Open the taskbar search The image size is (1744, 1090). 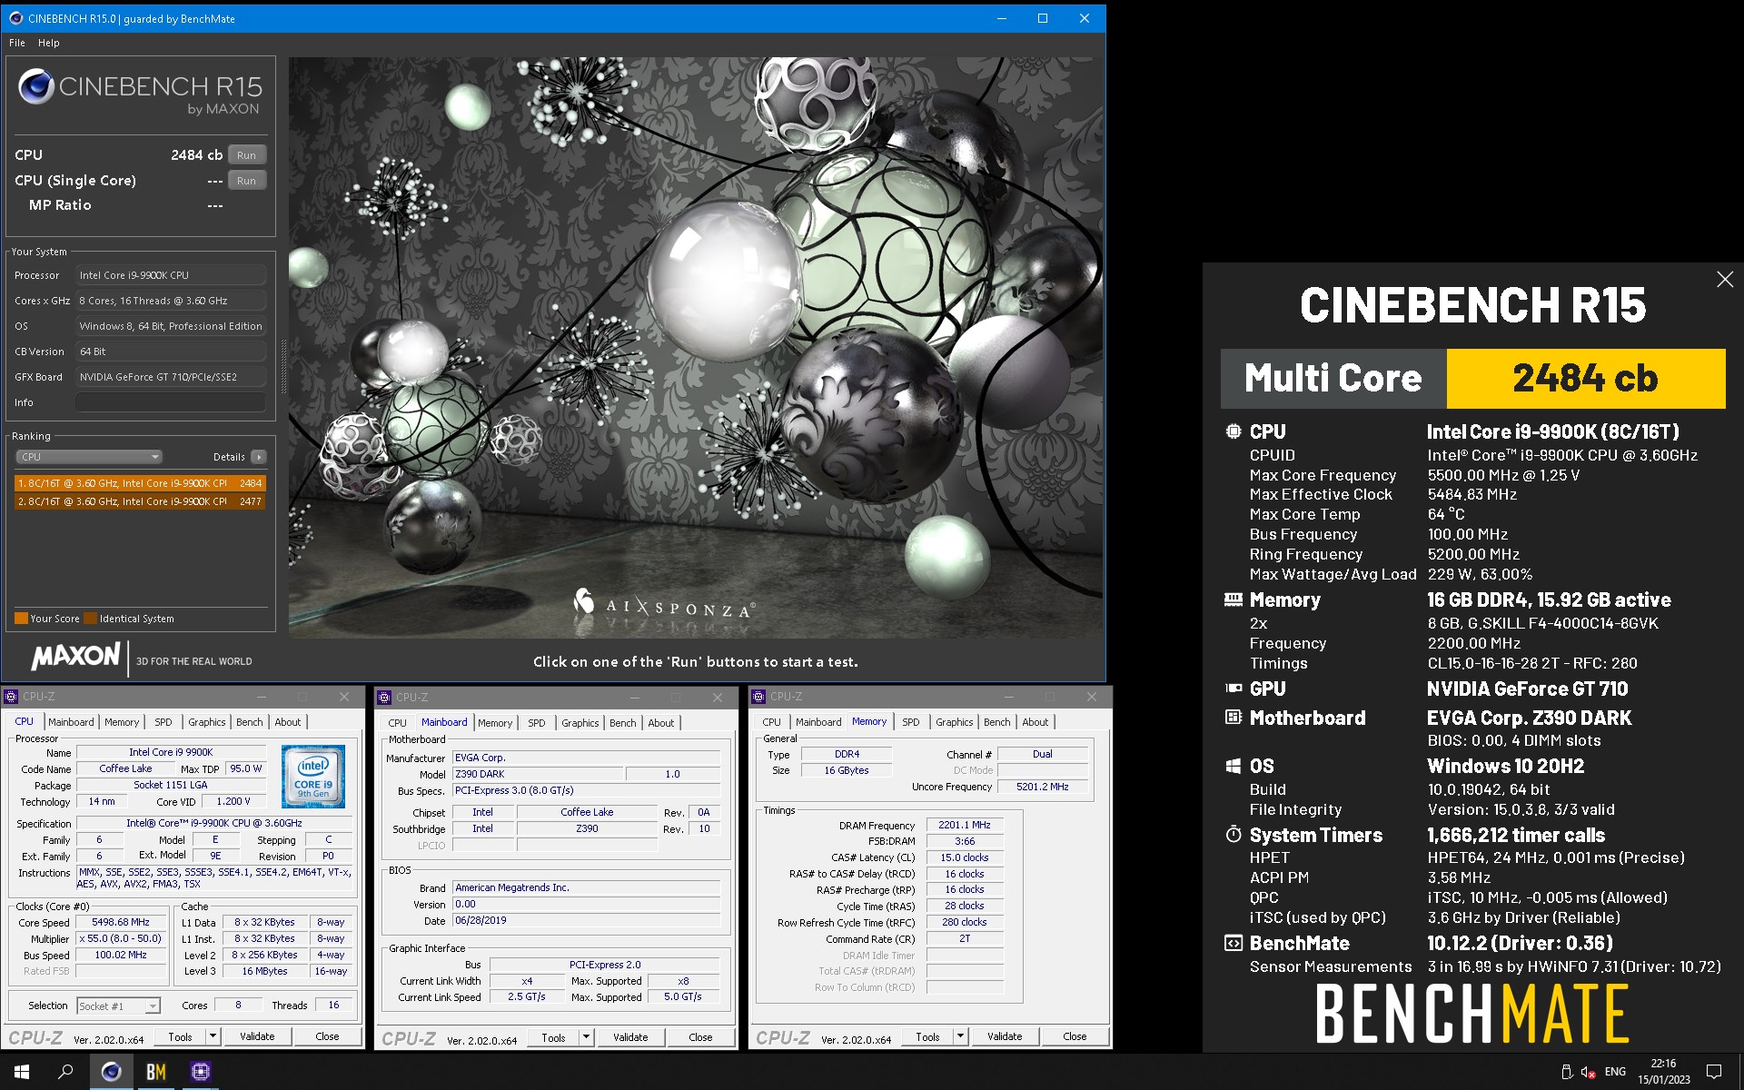click(x=65, y=1072)
